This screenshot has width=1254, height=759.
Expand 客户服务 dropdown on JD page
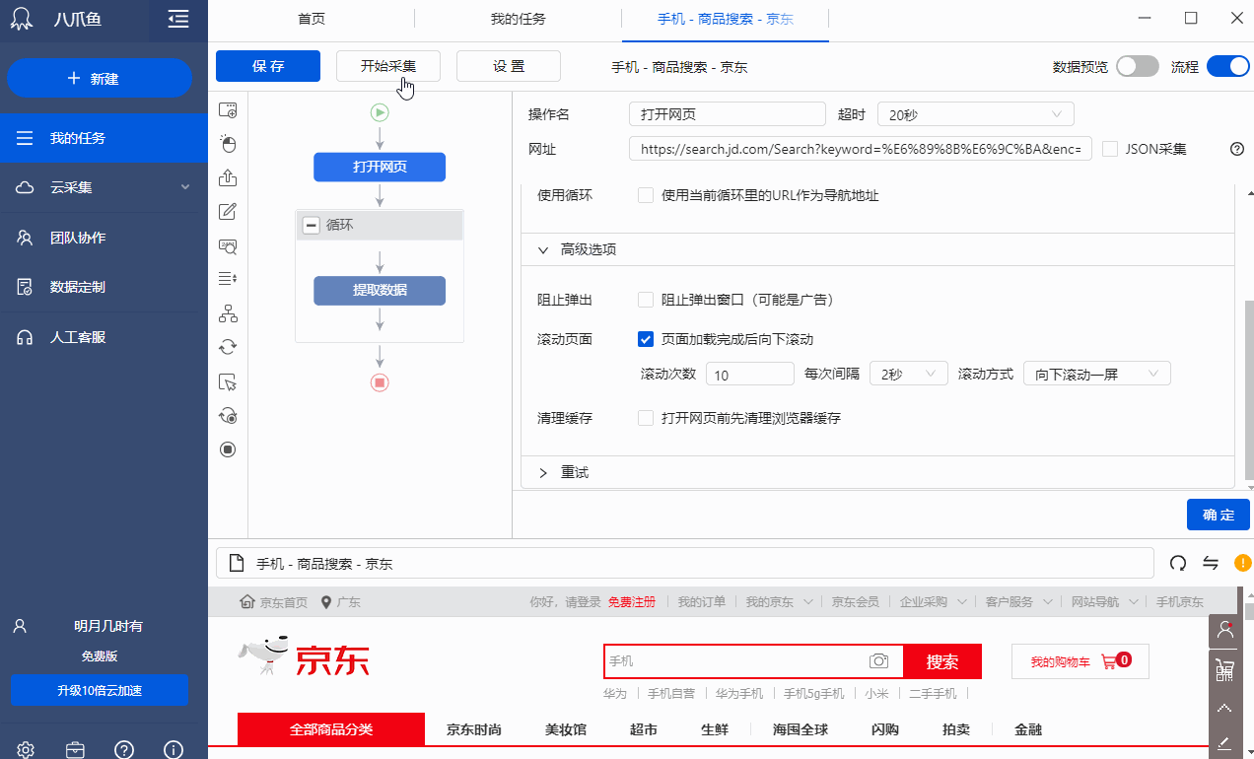pyautogui.click(x=1049, y=602)
